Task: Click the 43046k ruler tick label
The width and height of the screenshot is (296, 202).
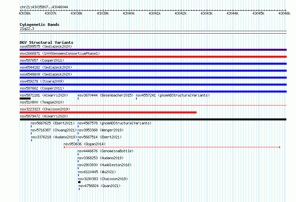Action: [x=284, y=13]
